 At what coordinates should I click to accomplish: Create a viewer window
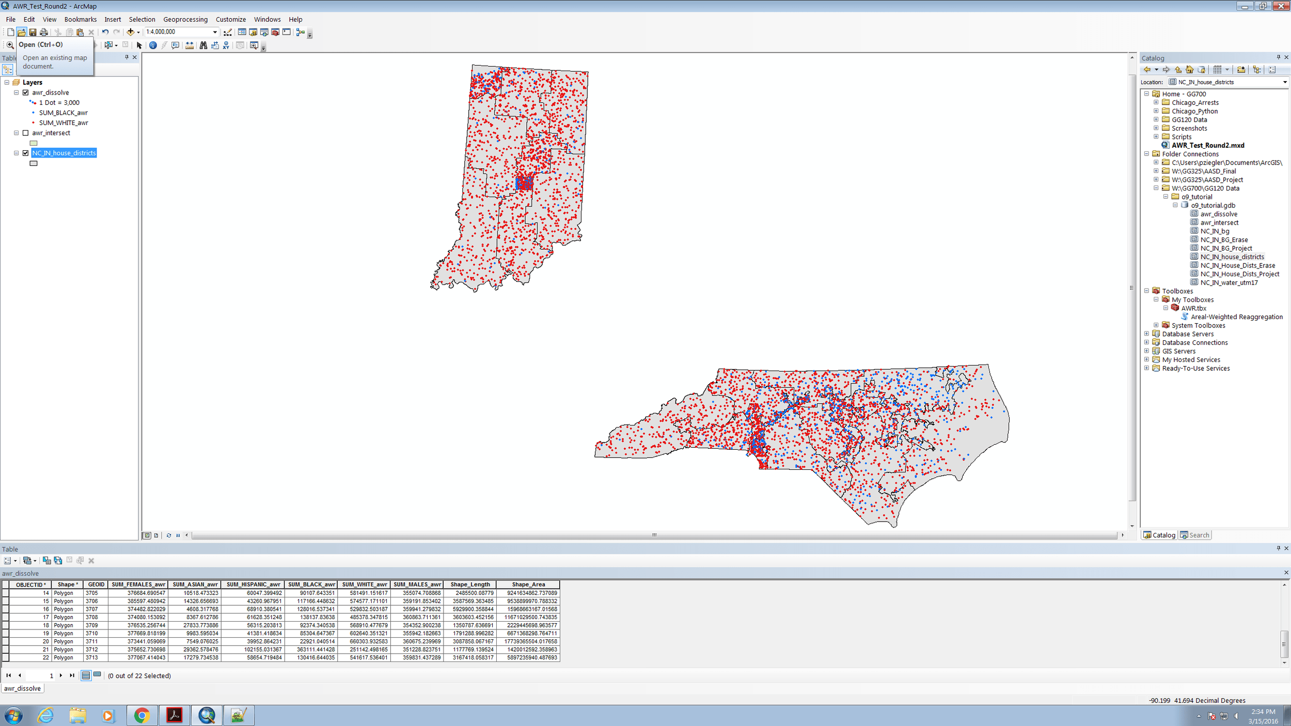click(x=254, y=45)
